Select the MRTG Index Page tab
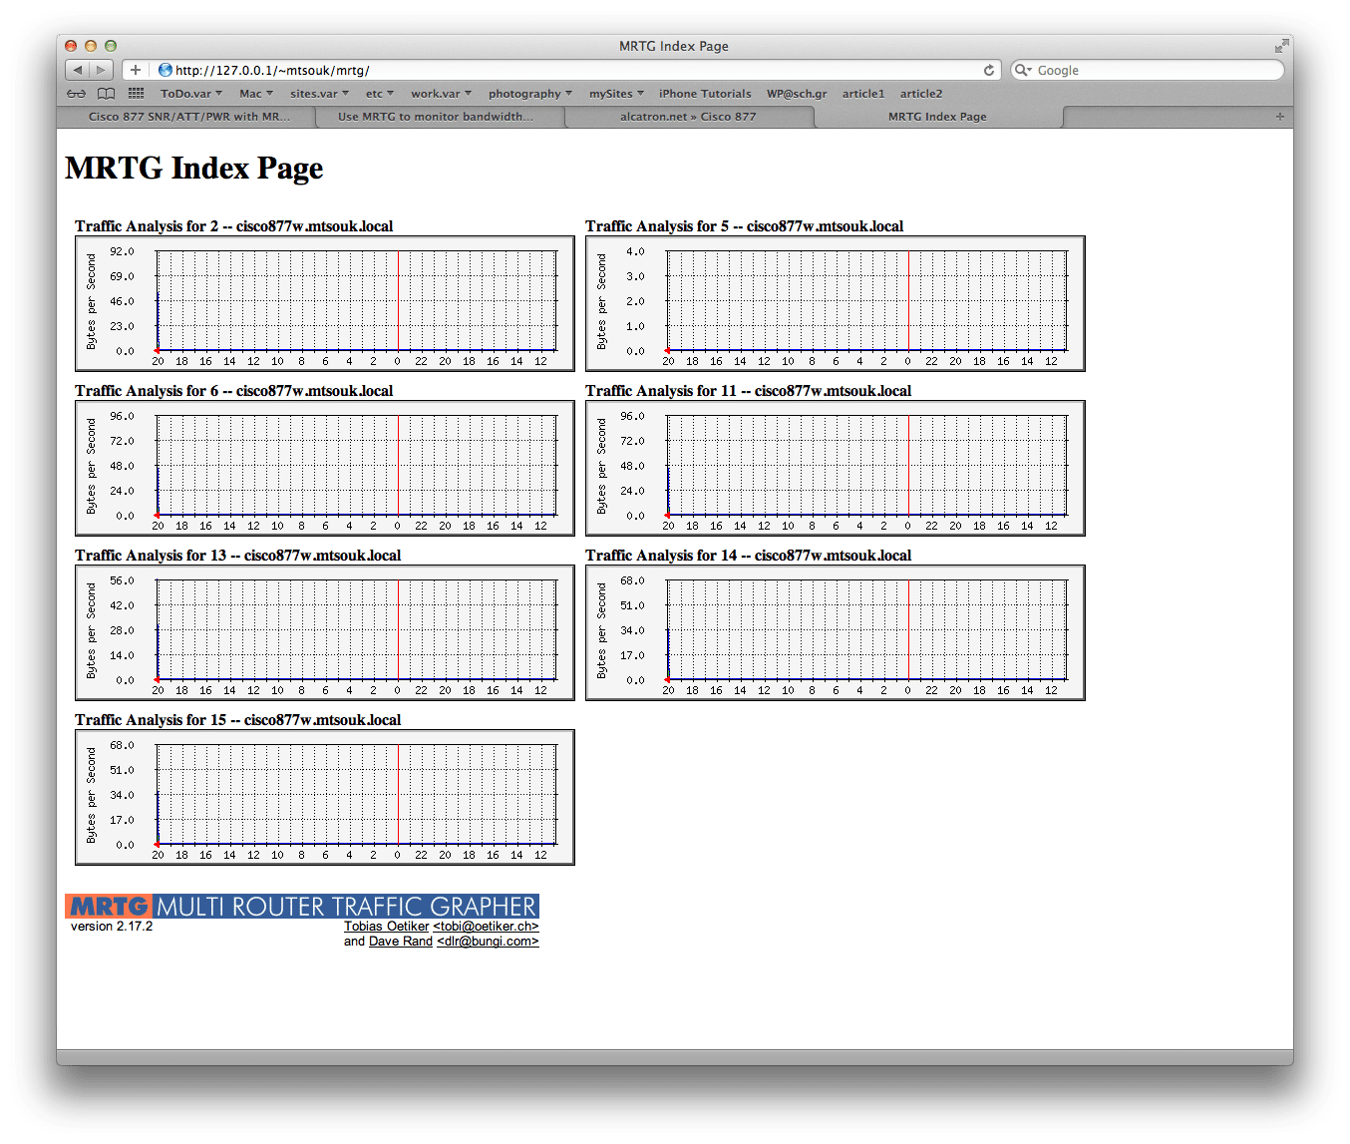The width and height of the screenshot is (1350, 1144). click(x=937, y=117)
